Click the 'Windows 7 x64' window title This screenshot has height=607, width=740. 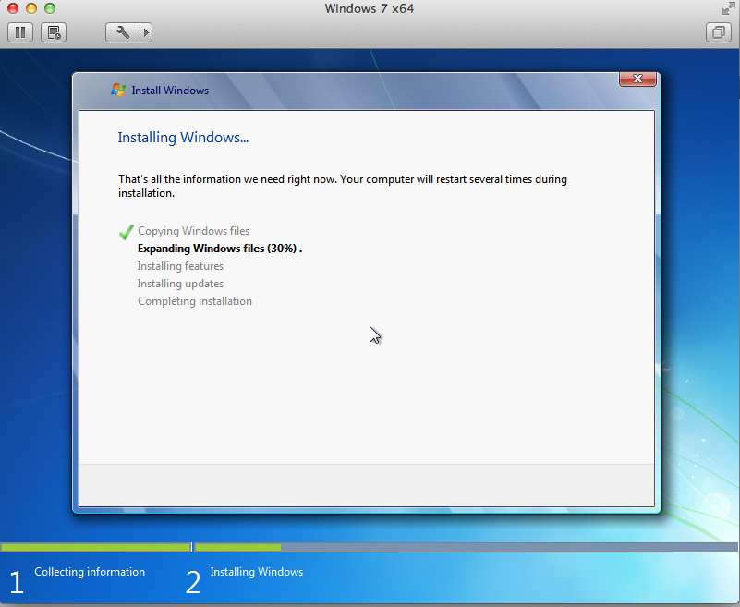pyautogui.click(x=369, y=8)
